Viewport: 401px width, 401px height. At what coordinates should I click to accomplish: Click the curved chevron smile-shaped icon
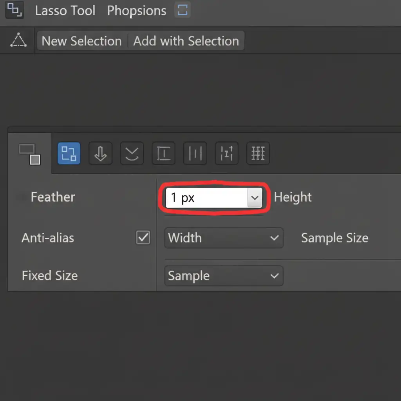(x=132, y=153)
